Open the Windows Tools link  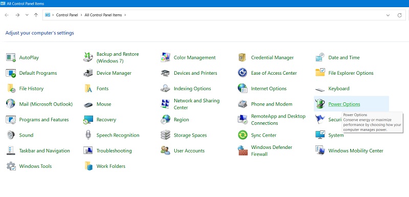(x=35, y=166)
